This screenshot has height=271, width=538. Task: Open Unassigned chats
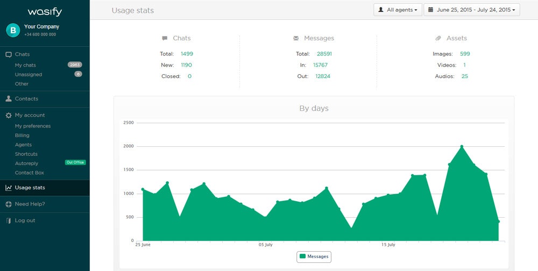tap(29, 74)
